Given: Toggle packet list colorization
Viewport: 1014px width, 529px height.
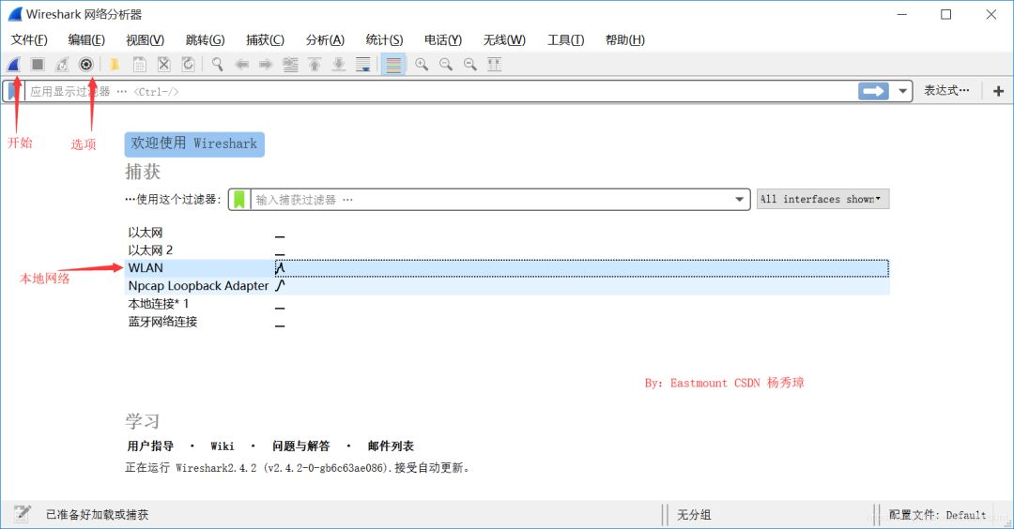Looking at the screenshot, I should (x=393, y=64).
